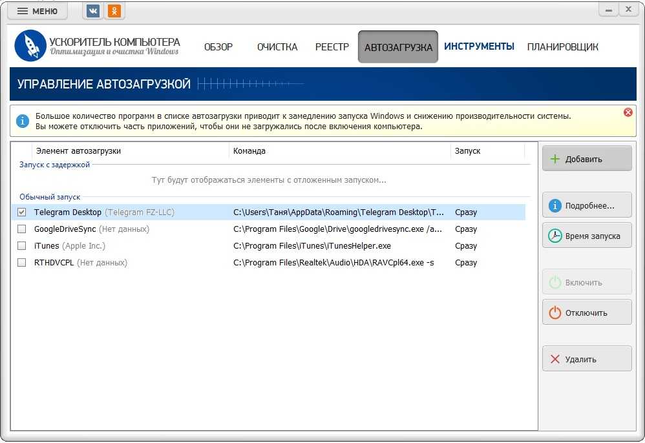This screenshot has width=645, height=443.
Task: Check the RTHDVCPL startup checkbox
Action: [22, 262]
